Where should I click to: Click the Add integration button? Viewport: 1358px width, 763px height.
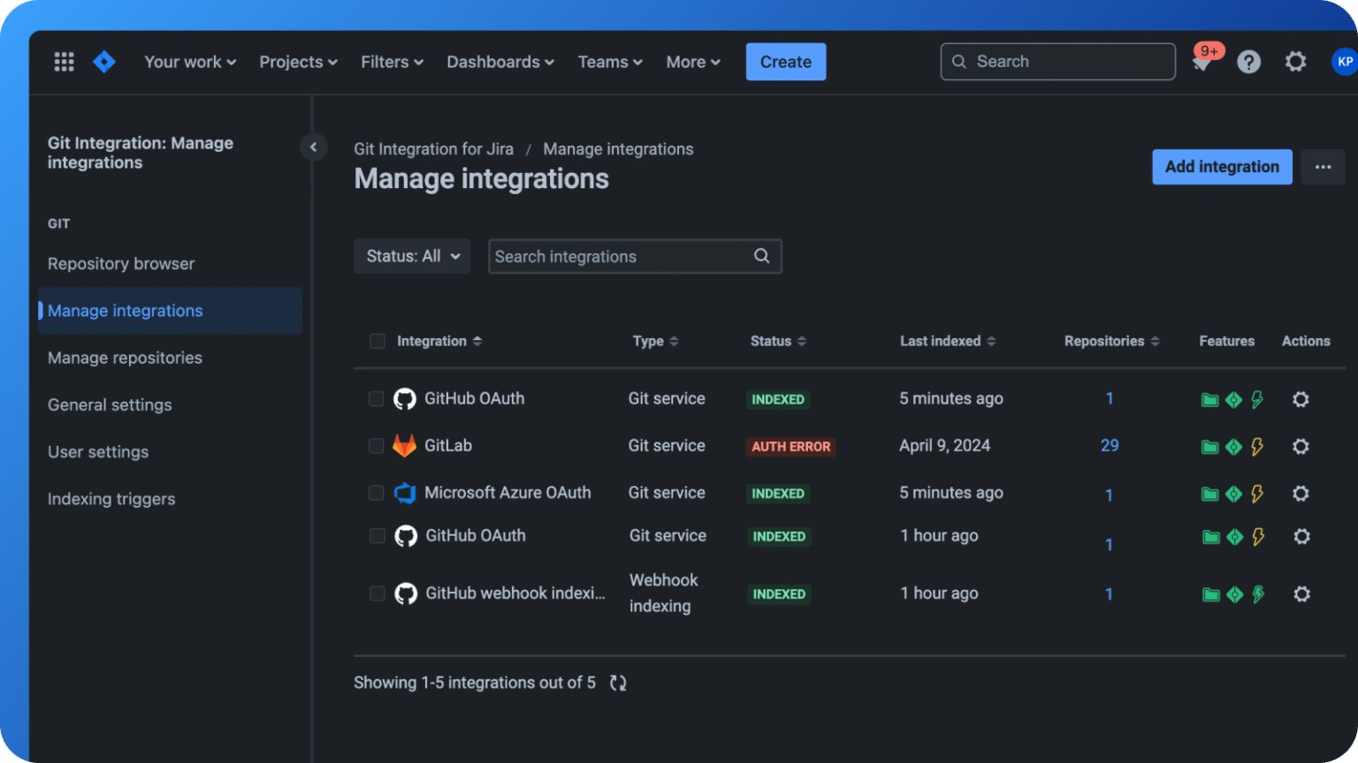tap(1222, 167)
